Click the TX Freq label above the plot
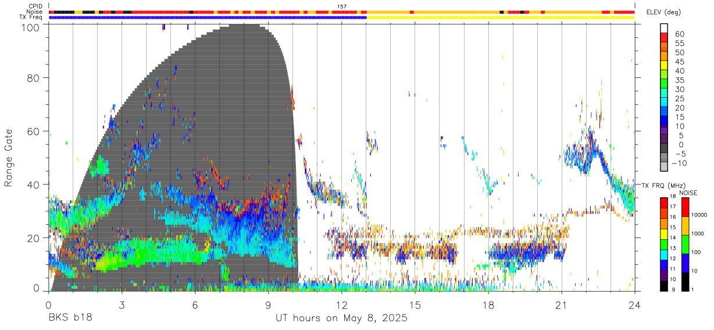 coord(32,17)
